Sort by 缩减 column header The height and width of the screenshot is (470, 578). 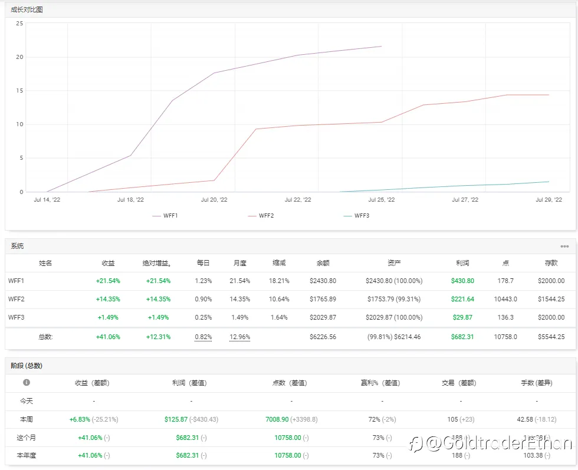pyautogui.click(x=279, y=263)
